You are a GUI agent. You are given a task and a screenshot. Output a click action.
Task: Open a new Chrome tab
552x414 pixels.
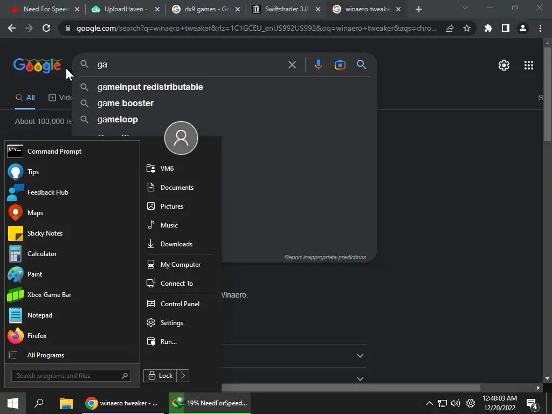click(x=418, y=9)
